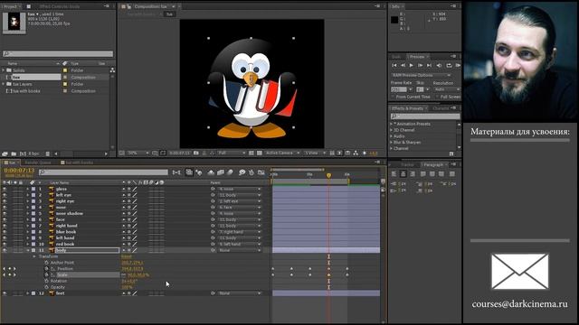Collapse the Transform group
Screen dimensions: 579x325
pyautogui.click(x=34, y=256)
